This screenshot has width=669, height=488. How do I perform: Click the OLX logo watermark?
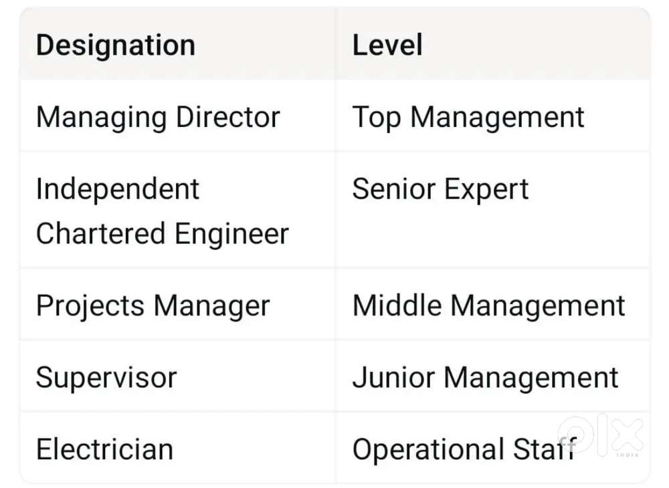pos(600,435)
